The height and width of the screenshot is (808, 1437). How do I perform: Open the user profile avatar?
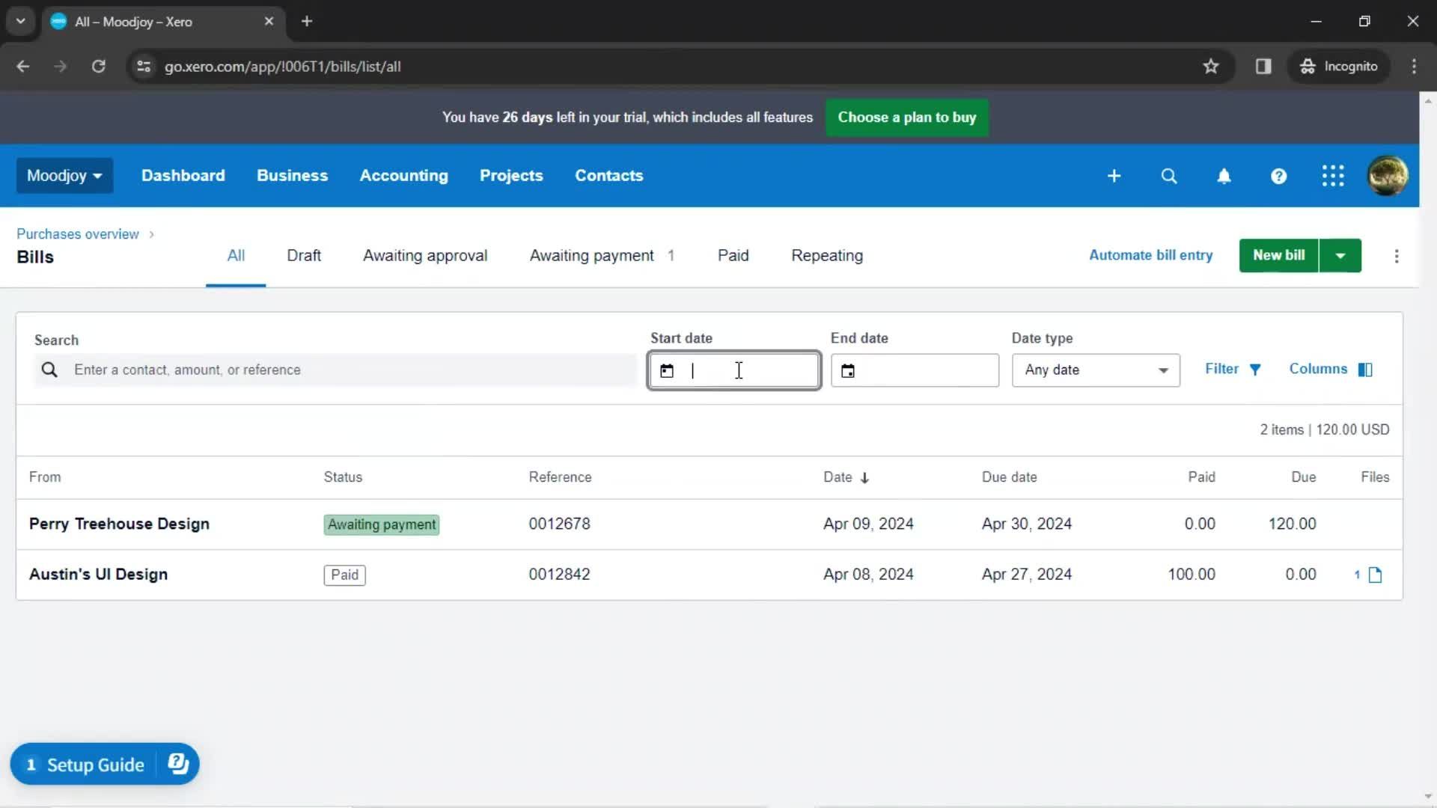[1388, 176]
